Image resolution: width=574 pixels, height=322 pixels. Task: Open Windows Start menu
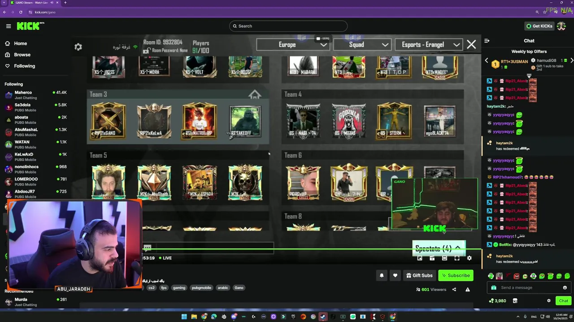(x=184, y=317)
